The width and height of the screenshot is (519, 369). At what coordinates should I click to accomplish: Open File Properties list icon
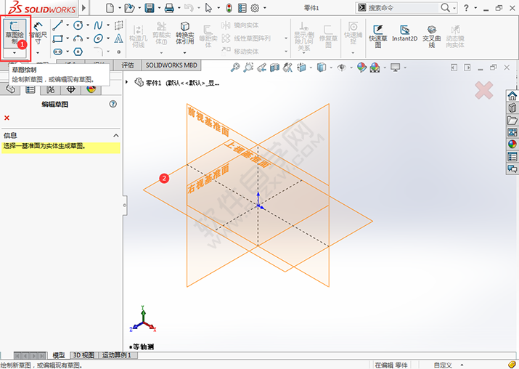tap(242, 8)
